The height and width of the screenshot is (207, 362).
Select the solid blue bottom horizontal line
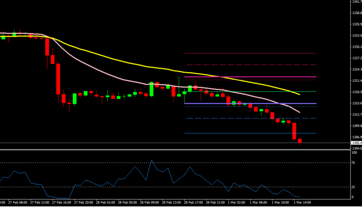click(251, 133)
